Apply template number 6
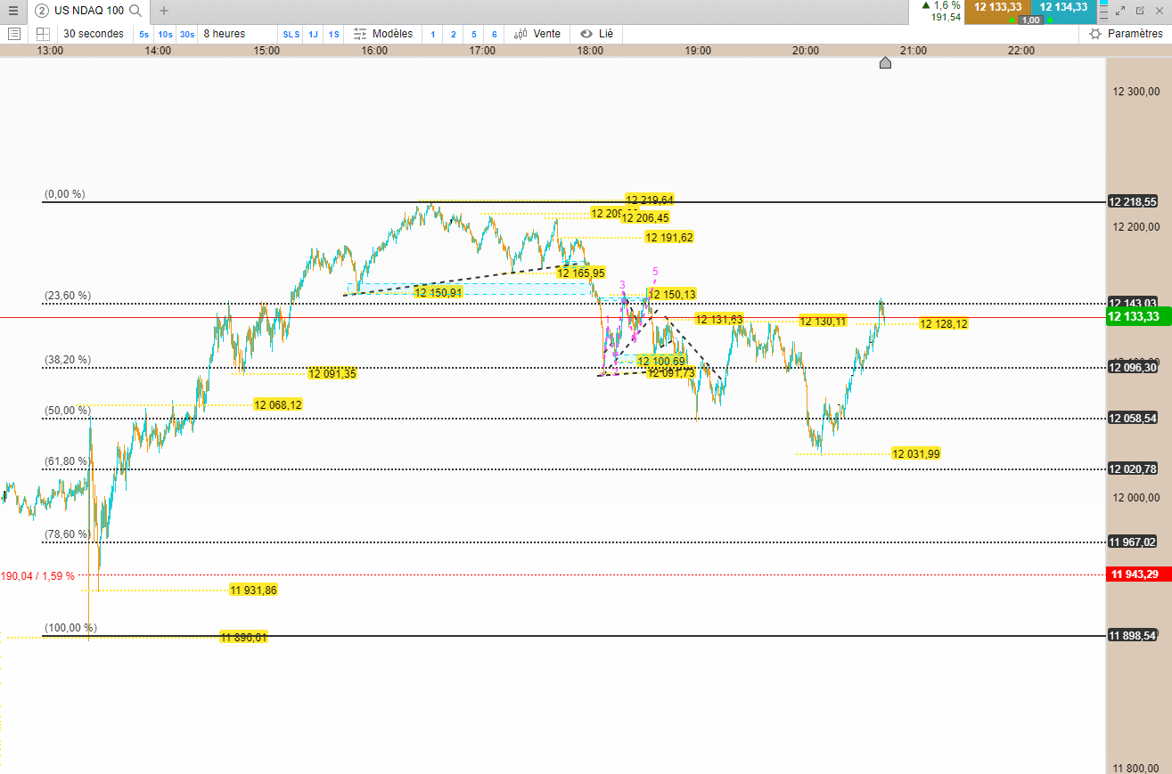 click(x=495, y=34)
